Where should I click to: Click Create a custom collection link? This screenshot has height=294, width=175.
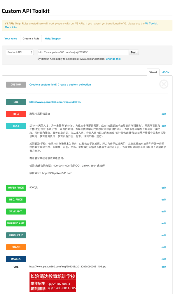click(x=74, y=85)
